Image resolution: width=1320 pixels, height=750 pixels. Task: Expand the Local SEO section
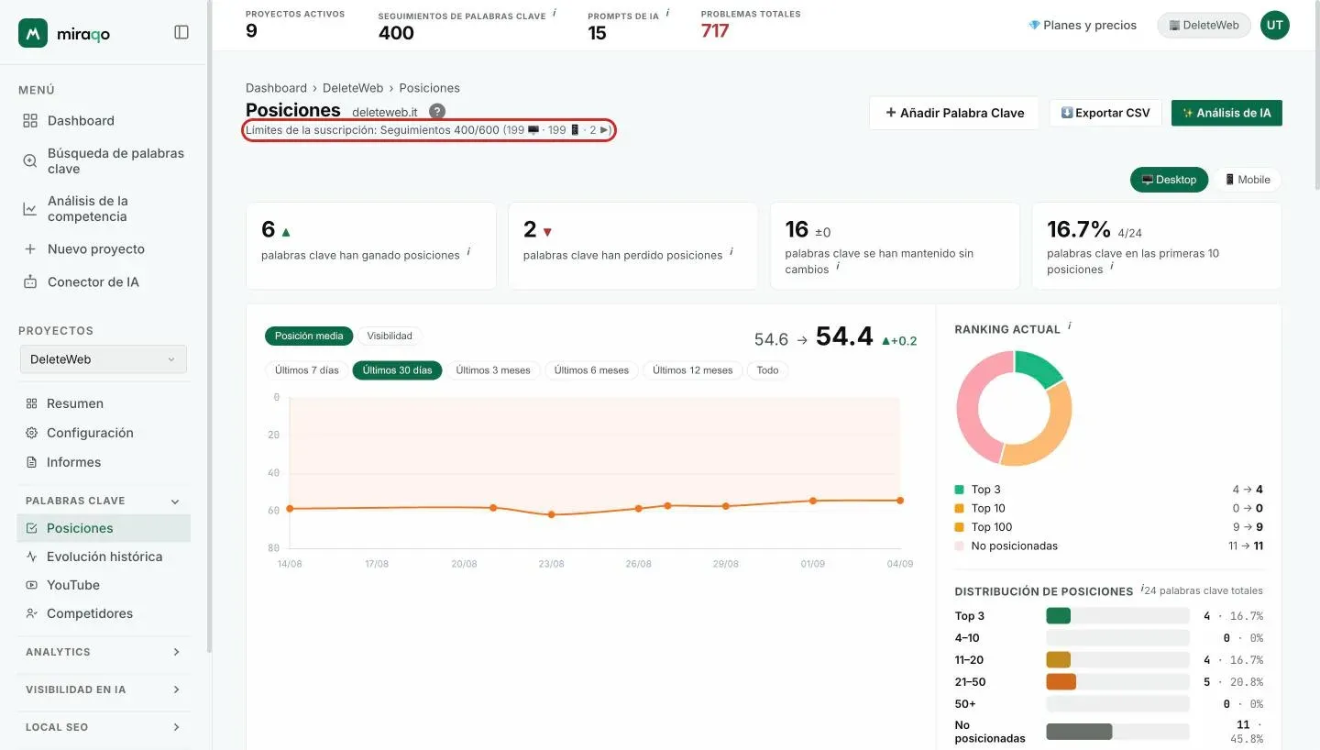[177, 727]
